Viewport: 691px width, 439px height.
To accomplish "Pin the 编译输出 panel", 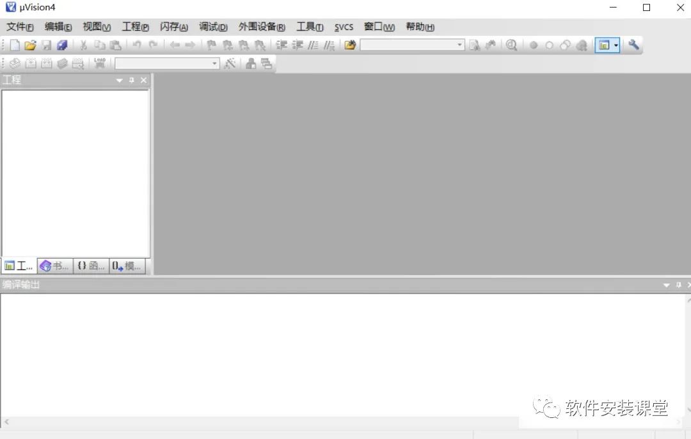I will point(679,285).
